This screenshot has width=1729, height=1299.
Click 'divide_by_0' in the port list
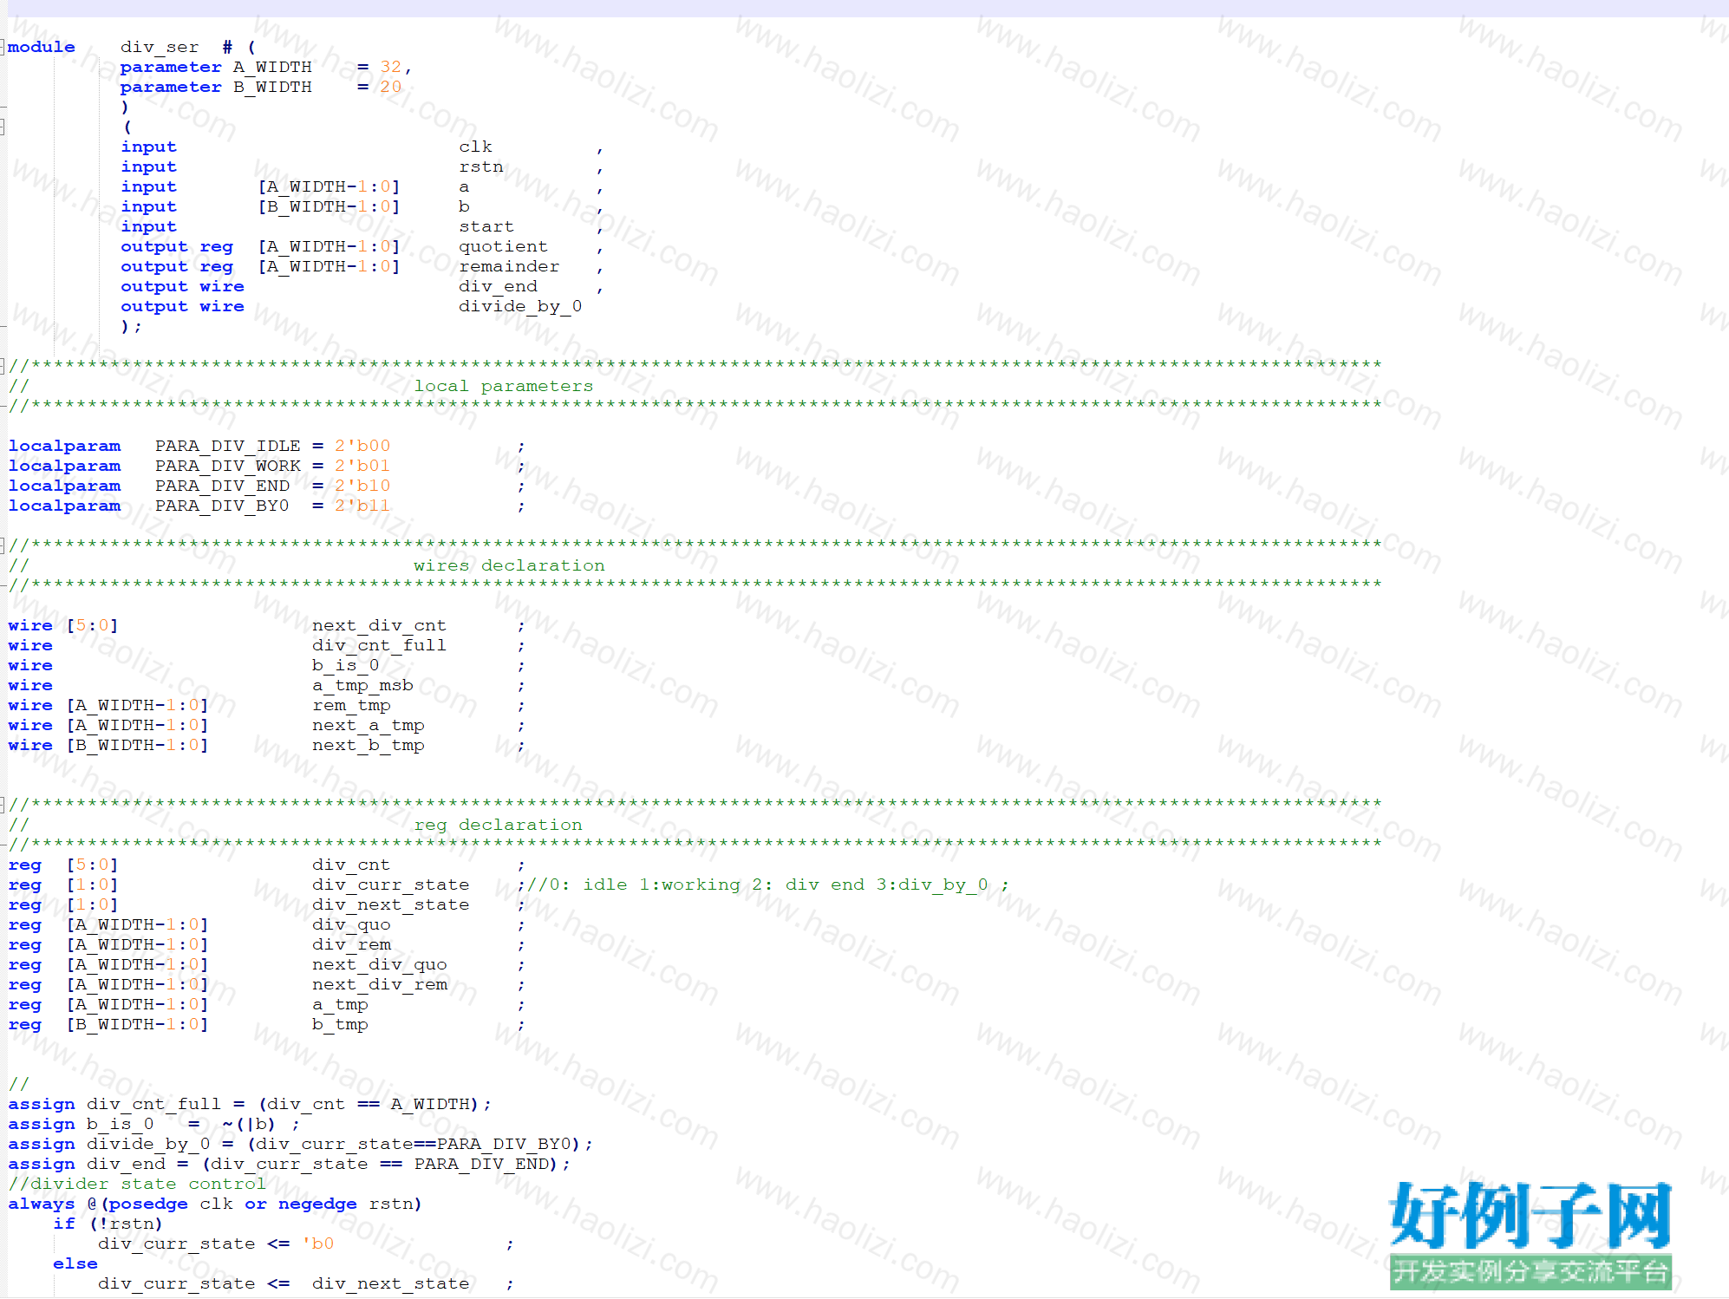[520, 306]
